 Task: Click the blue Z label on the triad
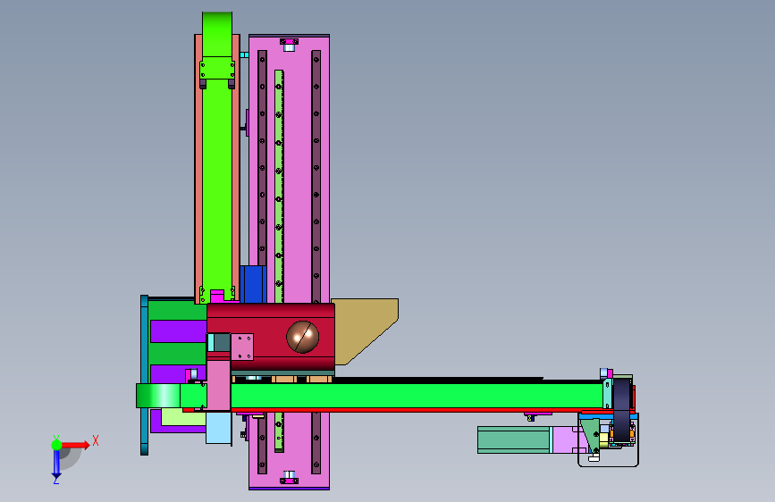tap(55, 480)
